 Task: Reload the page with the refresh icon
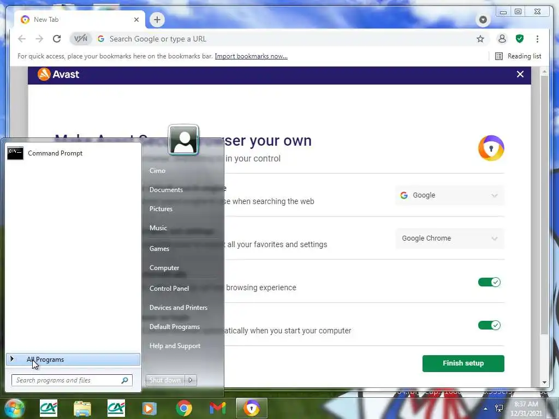(57, 39)
